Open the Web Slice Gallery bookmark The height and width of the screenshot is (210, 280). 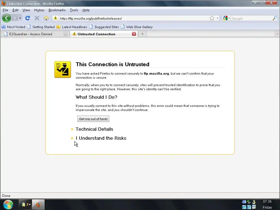[x=137, y=27]
